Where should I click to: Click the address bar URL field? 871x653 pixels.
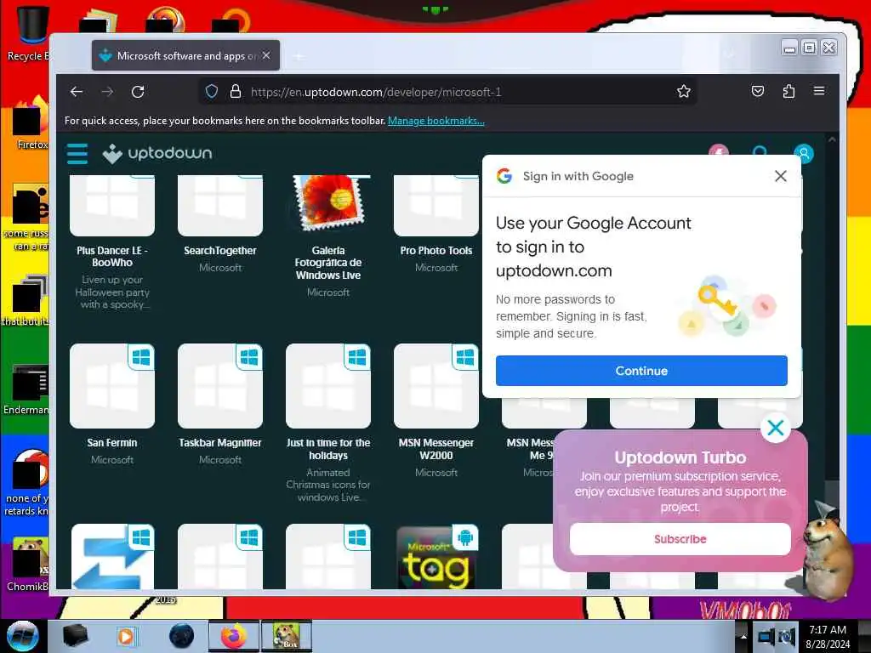click(447, 92)
